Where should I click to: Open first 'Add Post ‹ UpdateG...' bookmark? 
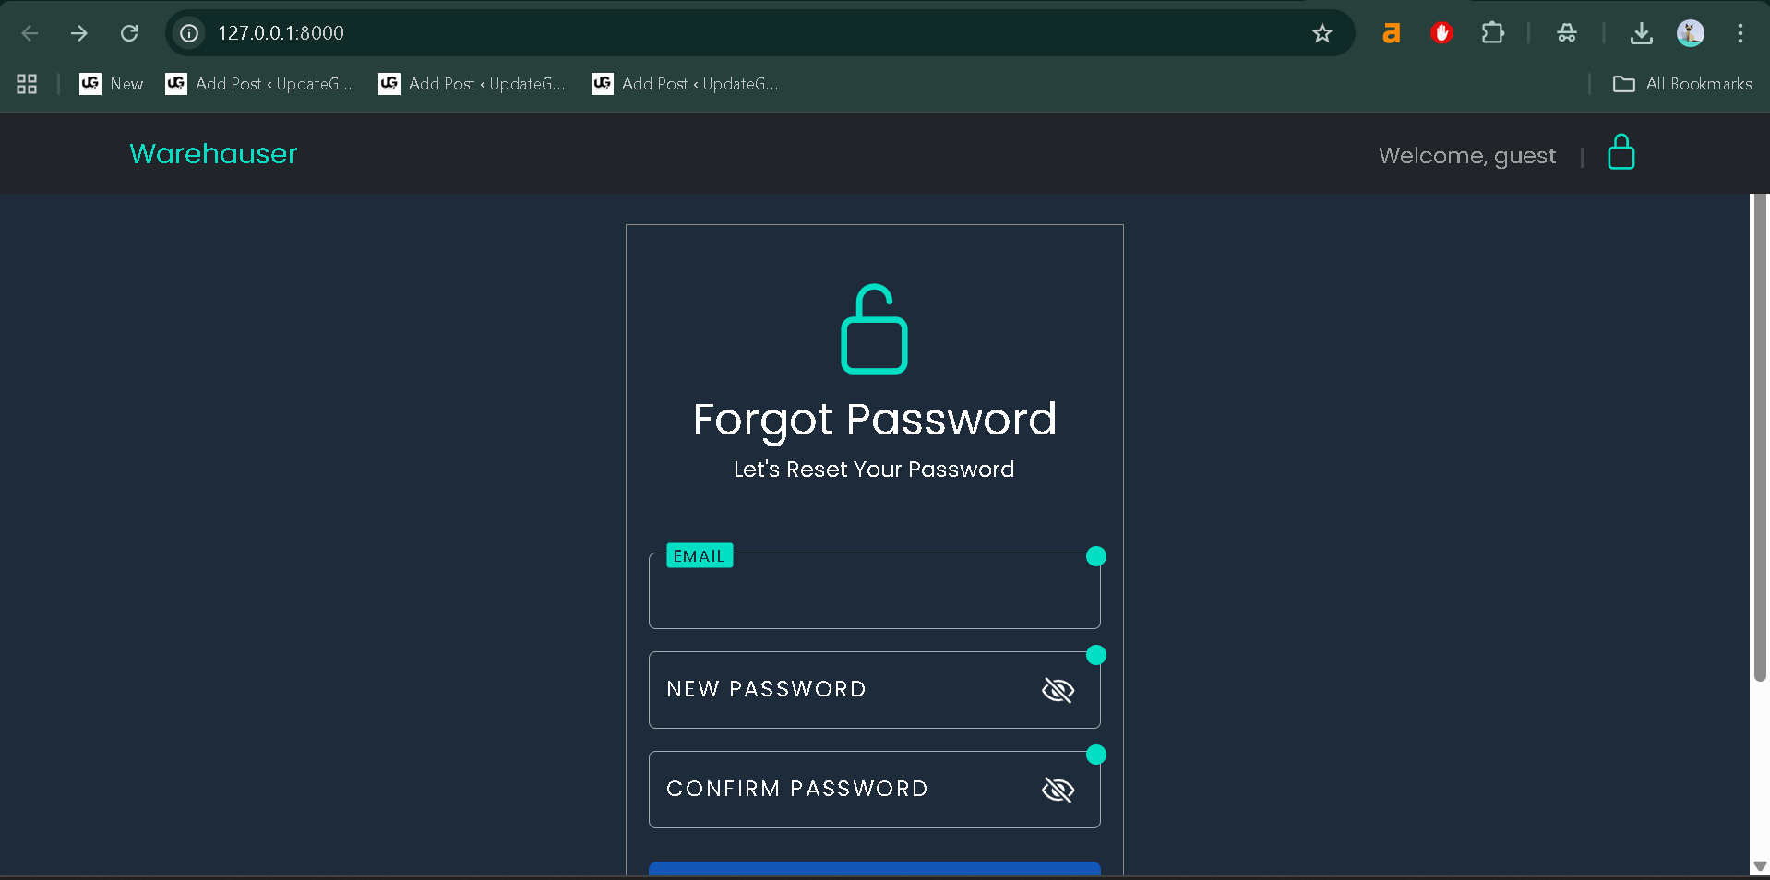pos(259,84)
